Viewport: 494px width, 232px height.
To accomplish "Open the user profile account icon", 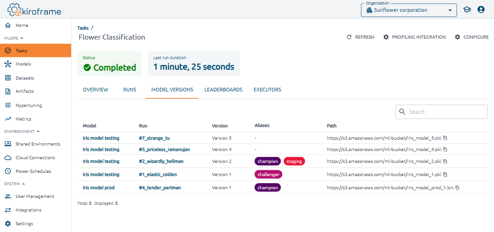I will [481, 10].
